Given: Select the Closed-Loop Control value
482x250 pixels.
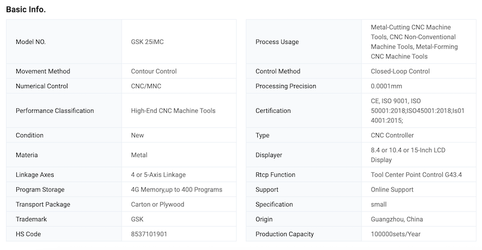Looking at the screenshot, I should pyautogui.click(x=400, y=71).
